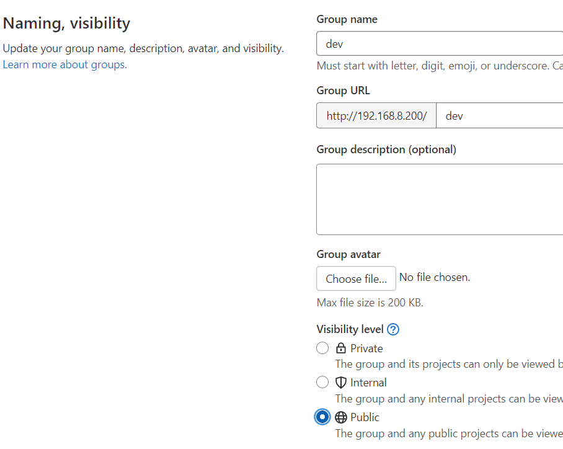Click the 'Public' option label text

pos(365,417)
